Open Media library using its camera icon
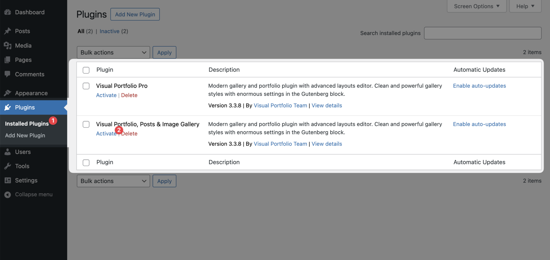This screenshot has height=260, width=550. (x=8, y=45)
